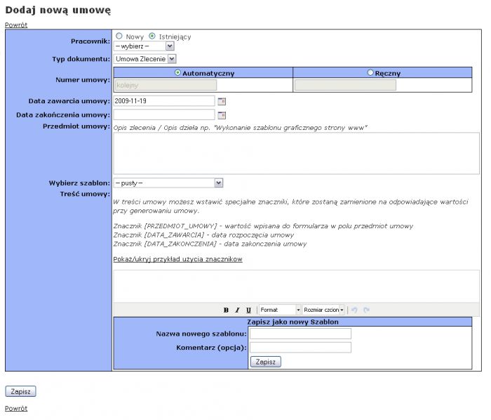Click the manual contract number input field

[x=345, y=85]
